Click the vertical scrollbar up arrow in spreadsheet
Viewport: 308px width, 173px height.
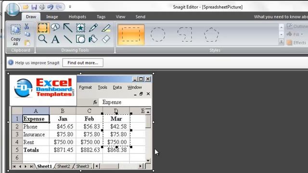point(148,112)
